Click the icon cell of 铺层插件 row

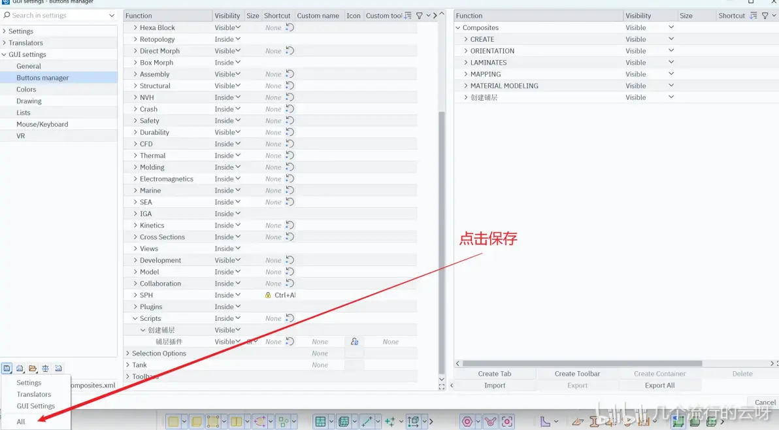[x=354, y=342]
